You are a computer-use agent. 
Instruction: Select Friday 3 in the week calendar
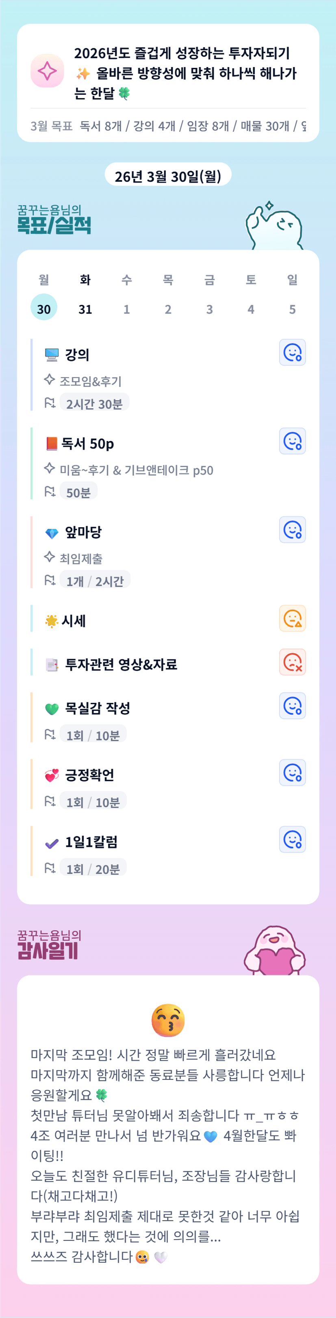click(209, 309)
